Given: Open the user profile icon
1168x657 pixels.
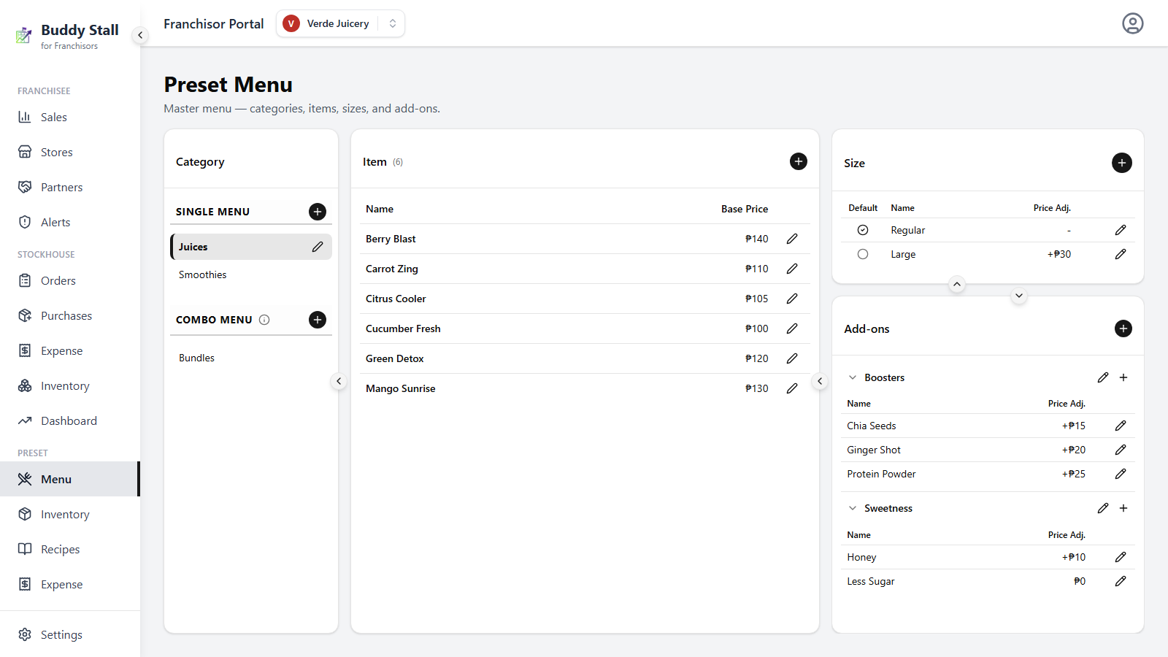Looking at the screenshot, I should [1132, 23].
